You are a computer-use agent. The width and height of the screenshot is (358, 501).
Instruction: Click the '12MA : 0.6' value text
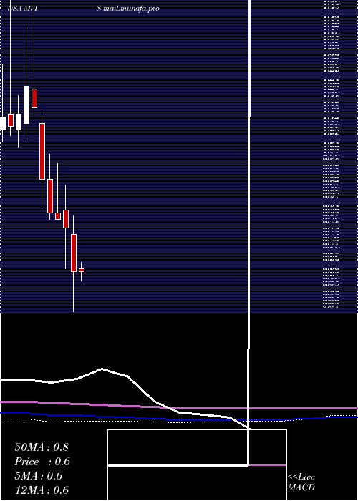tap(42, 490)
